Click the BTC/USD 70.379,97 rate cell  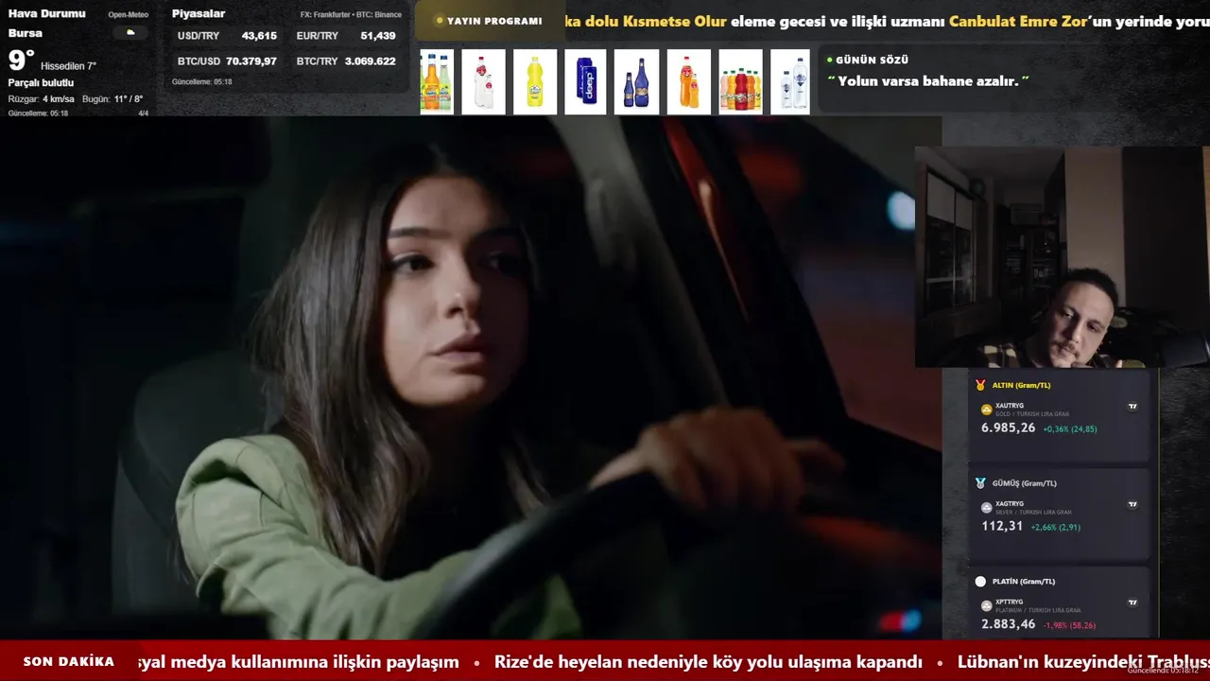coord(227,61)
